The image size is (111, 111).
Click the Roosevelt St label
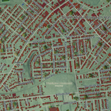coord(26,82)
